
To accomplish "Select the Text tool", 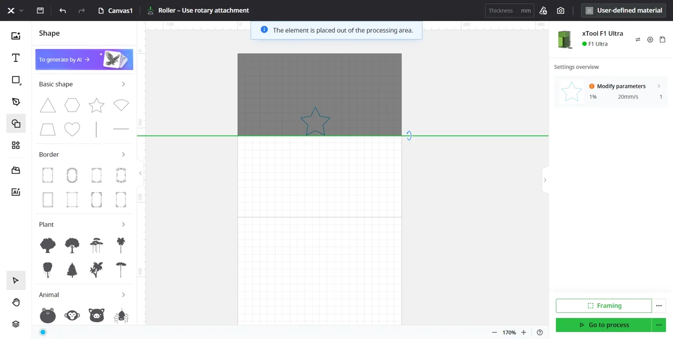I will 16,58.
